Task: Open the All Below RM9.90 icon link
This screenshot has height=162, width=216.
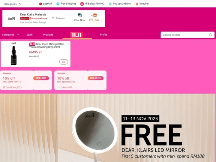Action: pyautogui.click(x=82, y=4)
